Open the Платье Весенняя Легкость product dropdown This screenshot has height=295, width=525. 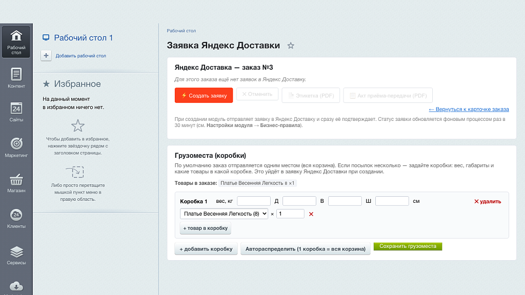pyautogui.click(x=224, y=214)
